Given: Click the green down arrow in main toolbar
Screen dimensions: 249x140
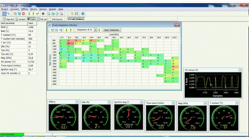Looking at the screenshot, I should pos(29,14).
